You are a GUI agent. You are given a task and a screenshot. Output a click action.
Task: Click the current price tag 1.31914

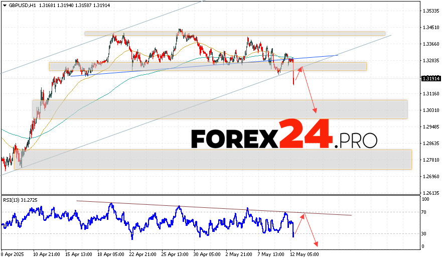(431, 79)
